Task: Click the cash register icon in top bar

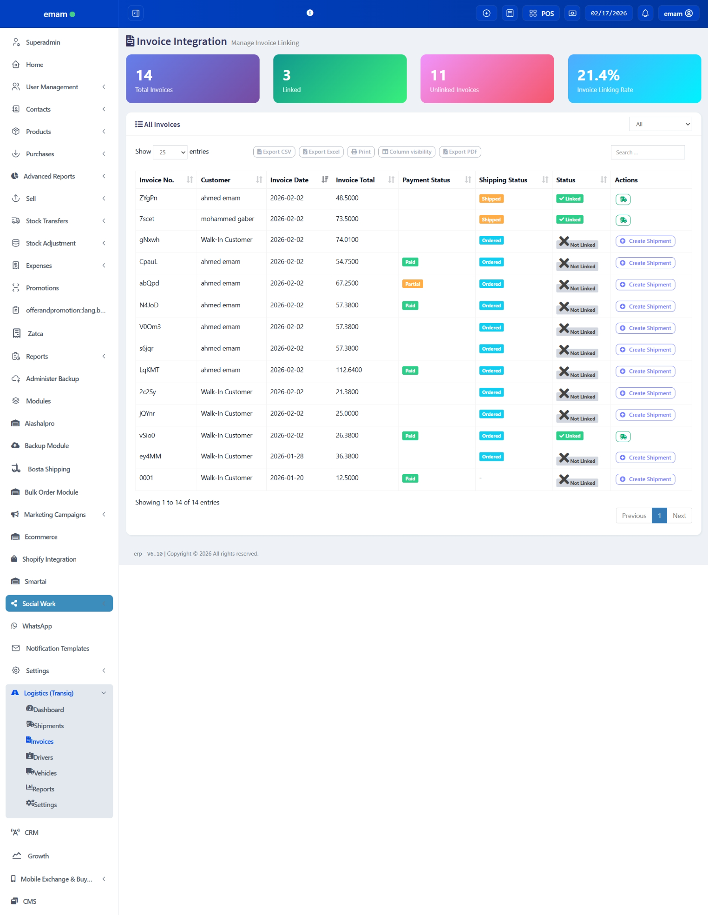Action: tap(572, 13)
